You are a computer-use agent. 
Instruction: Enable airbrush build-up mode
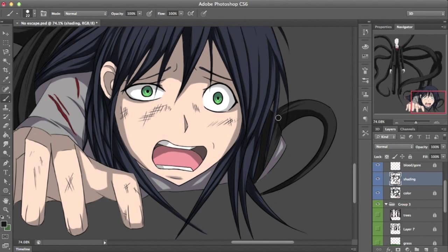(191, 14)
